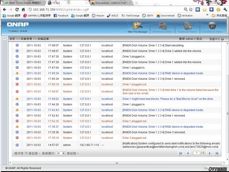Click the right scroll arrow in the header
229x172 pixels.
click(x=228, y=26)
